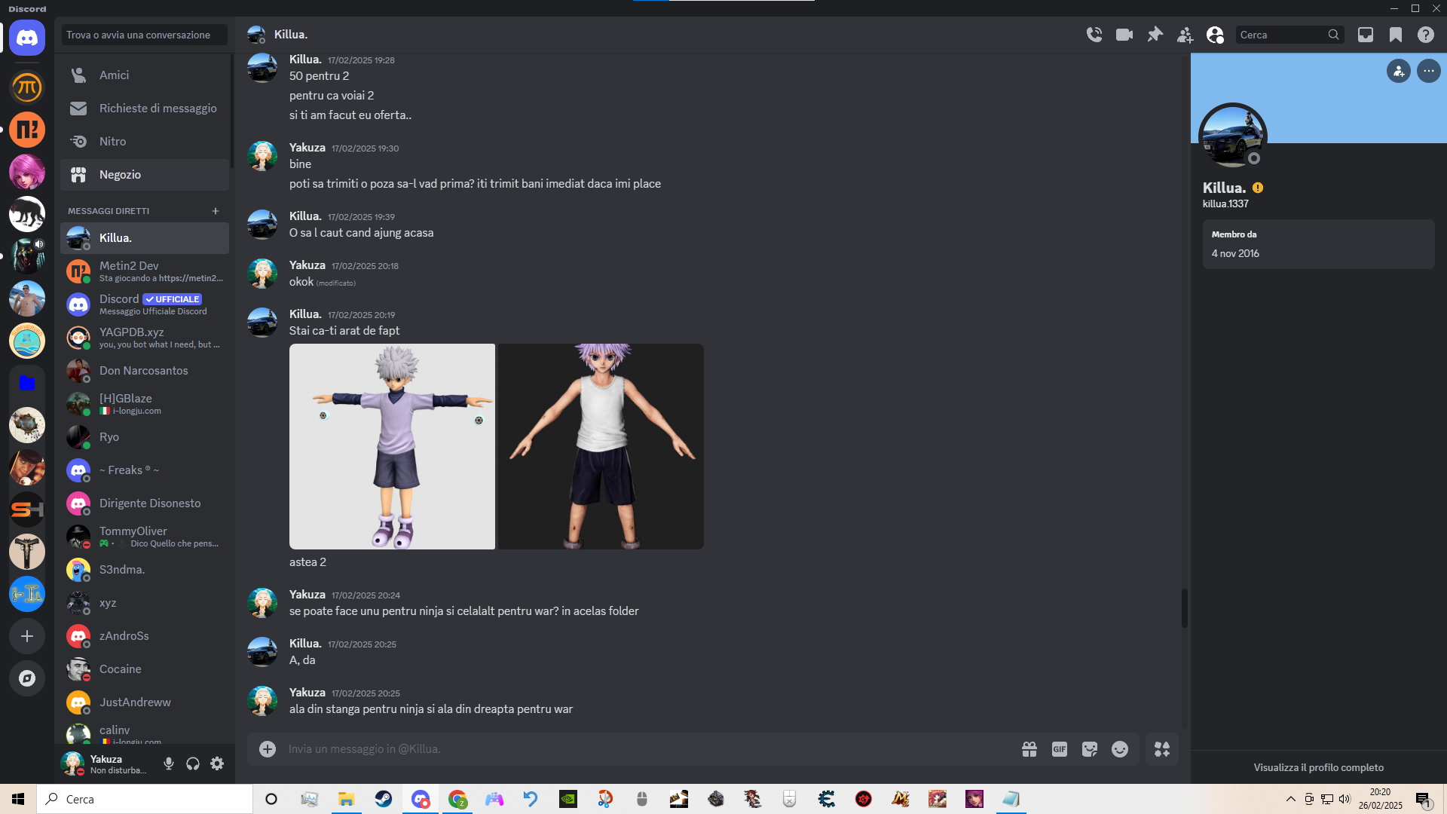Open Richieste di messaggio
This screenshot has width=1447, height=814.
(x=145, y=109)
